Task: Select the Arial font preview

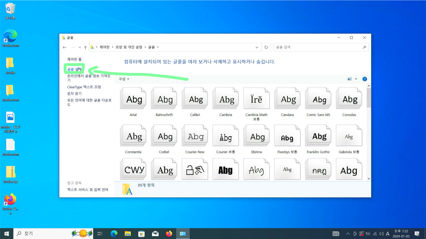Action: (x=133, y=100)
